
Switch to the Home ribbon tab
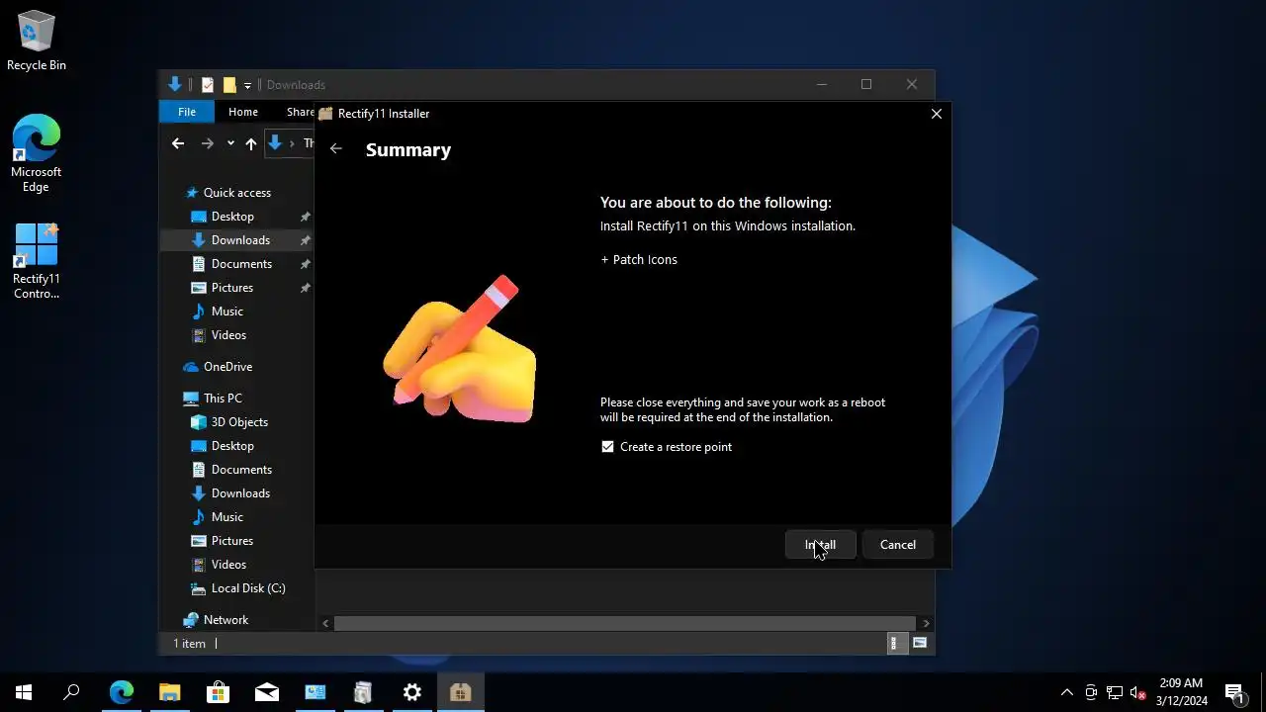coord(242,112)
